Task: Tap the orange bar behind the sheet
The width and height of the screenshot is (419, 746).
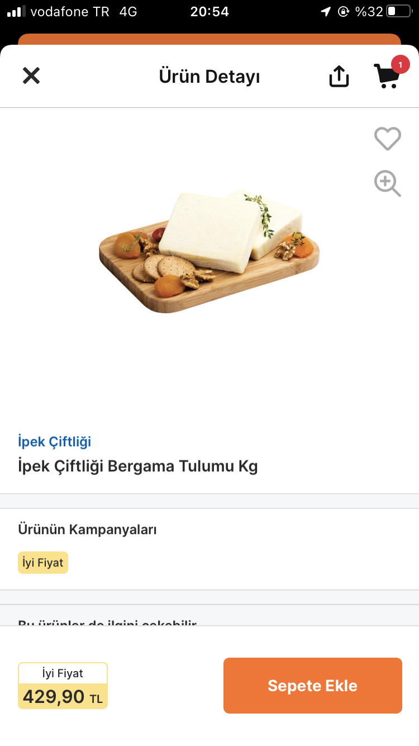Action: [209, 39]
